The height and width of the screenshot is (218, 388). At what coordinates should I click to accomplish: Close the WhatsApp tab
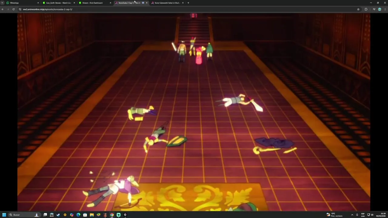[x=38, y=3]
